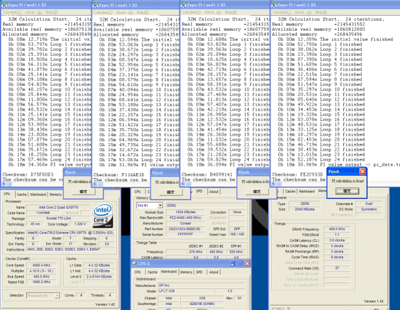
Task: Open About menu in checksum FE2C933D window
Action: [303, 12]
